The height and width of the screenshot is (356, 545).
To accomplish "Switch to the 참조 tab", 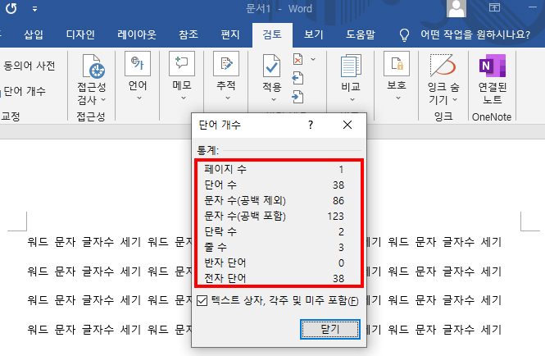I will [188, 34].
